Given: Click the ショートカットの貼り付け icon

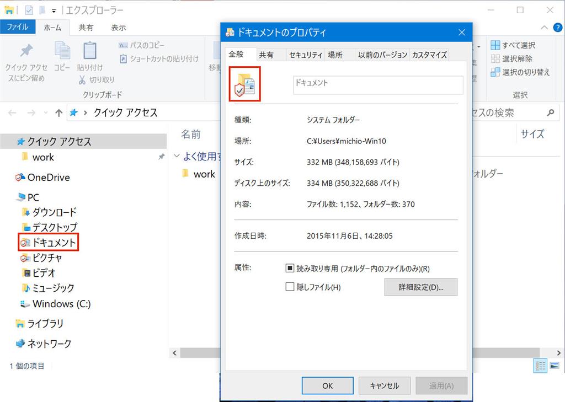Looking at the screenshot, I should click(x=125, y=57).
